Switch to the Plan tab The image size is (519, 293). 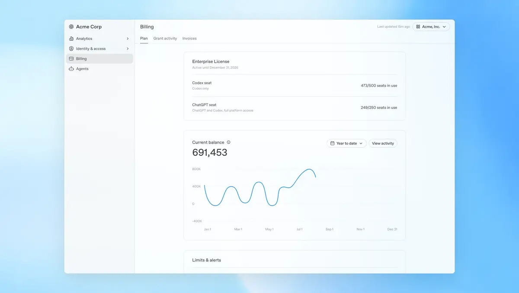point(144,39)
